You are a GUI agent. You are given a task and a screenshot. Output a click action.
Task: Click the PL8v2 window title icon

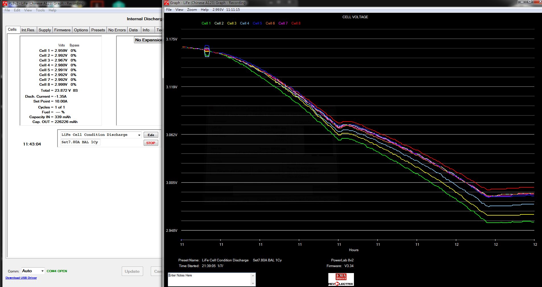(x=5, y=3)
